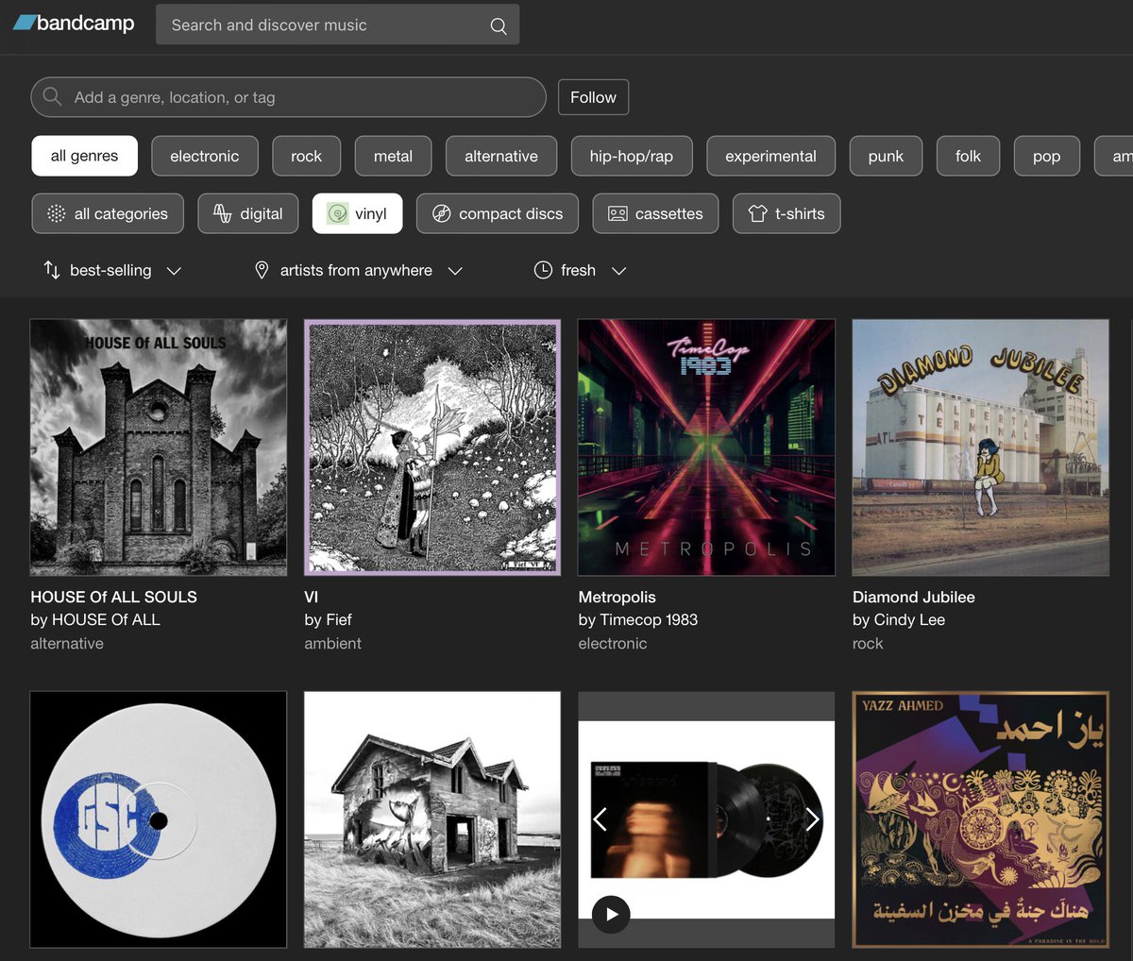
Task: Filter by alternative genre
Action: tap(501, 156)
